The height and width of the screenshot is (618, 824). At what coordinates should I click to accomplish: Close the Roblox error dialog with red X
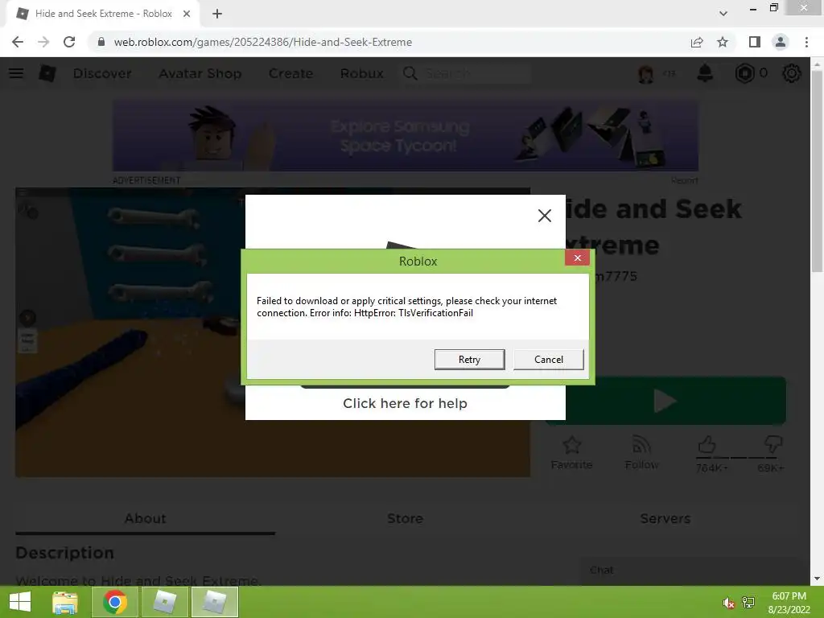pyautogui.click(x=577, y=257)
